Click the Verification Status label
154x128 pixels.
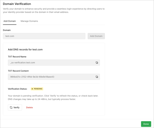click(x=18, y=89)
